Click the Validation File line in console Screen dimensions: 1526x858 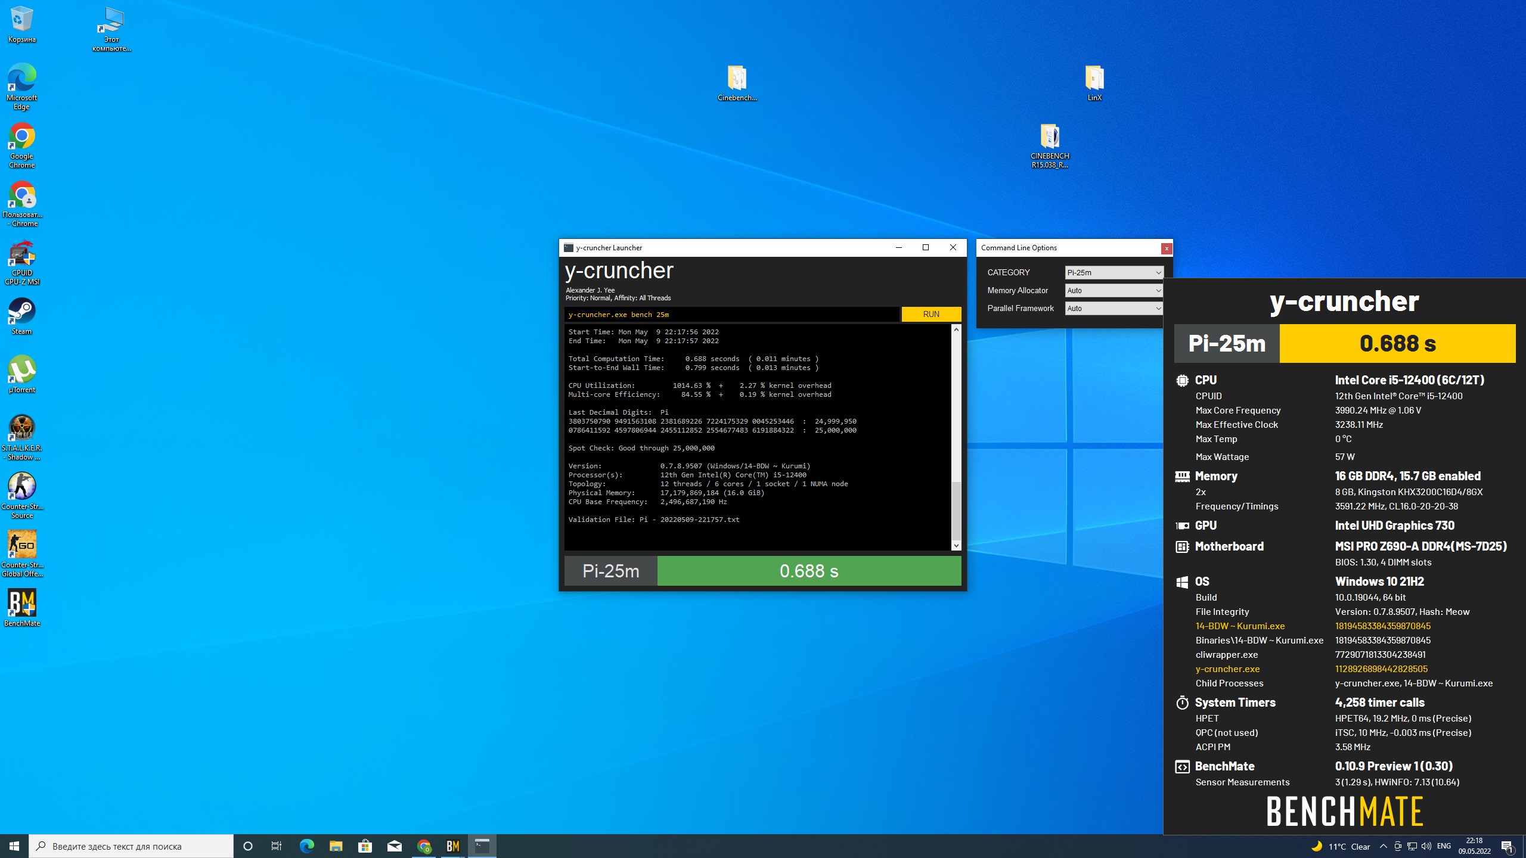pyautogui.click(x=654, y=520)
